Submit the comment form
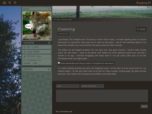Screen dimensions: 152x114 (144, 106)
